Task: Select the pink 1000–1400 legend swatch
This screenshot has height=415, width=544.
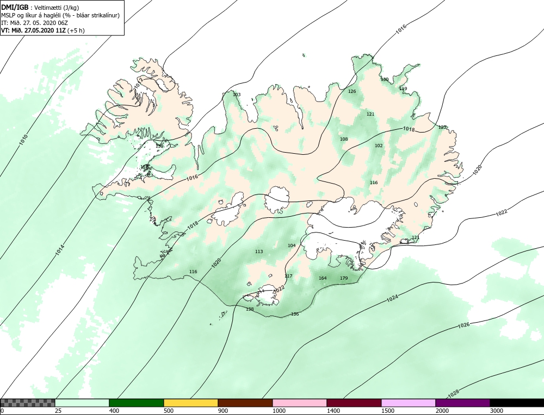Action: click(x=299, y=403)
